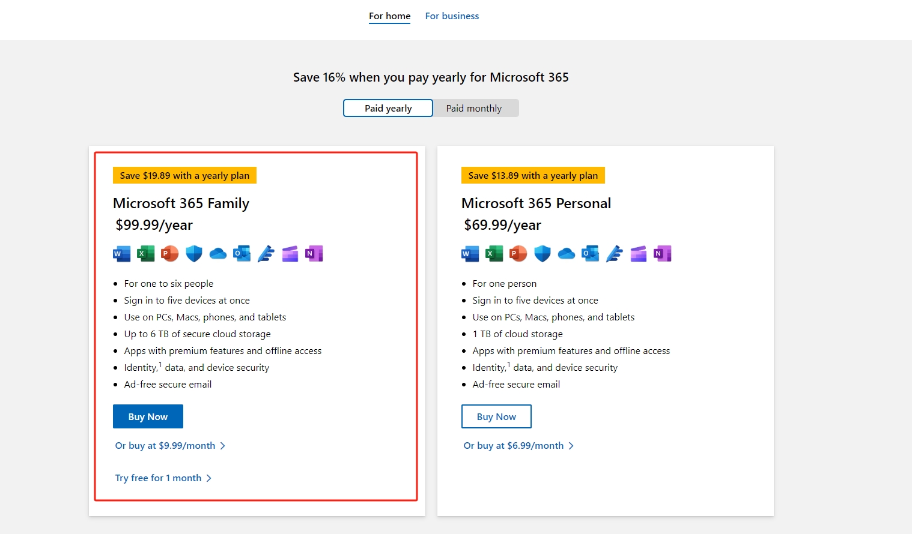Open the Outlook icon under Personal plan
This screenshot has width=912, height=534.
pos(590,253)
